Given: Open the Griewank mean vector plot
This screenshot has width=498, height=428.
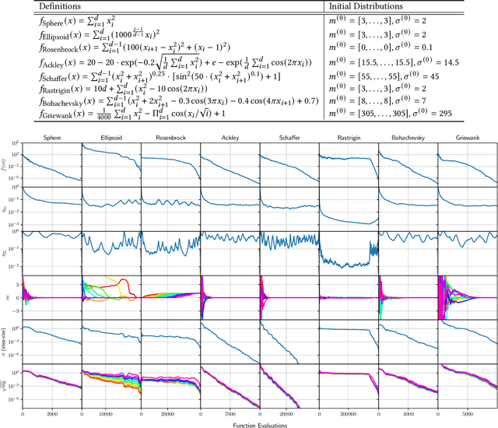Looking at the screenshot, I should [x=467, y=296].
